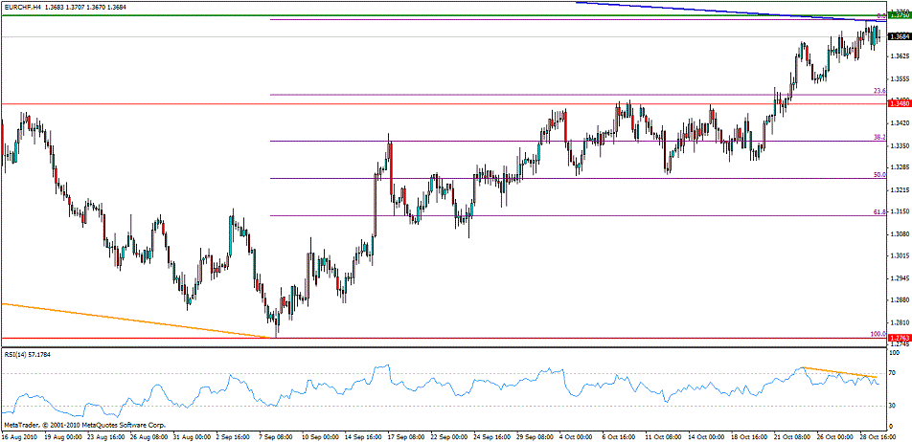Image resolution: width=912 pixels, height=442 pixels.
Task: Click the 1.3015 price axis value
Action: [x=900, y=255]
